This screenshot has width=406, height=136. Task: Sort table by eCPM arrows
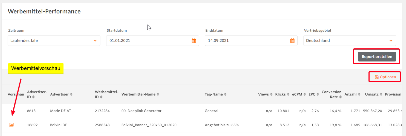[x=305, y=94]
